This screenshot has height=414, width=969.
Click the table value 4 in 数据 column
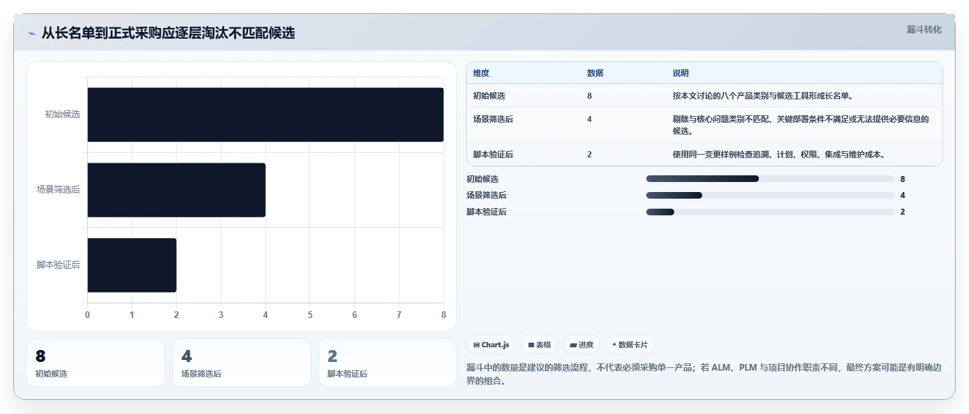point(590,119)
